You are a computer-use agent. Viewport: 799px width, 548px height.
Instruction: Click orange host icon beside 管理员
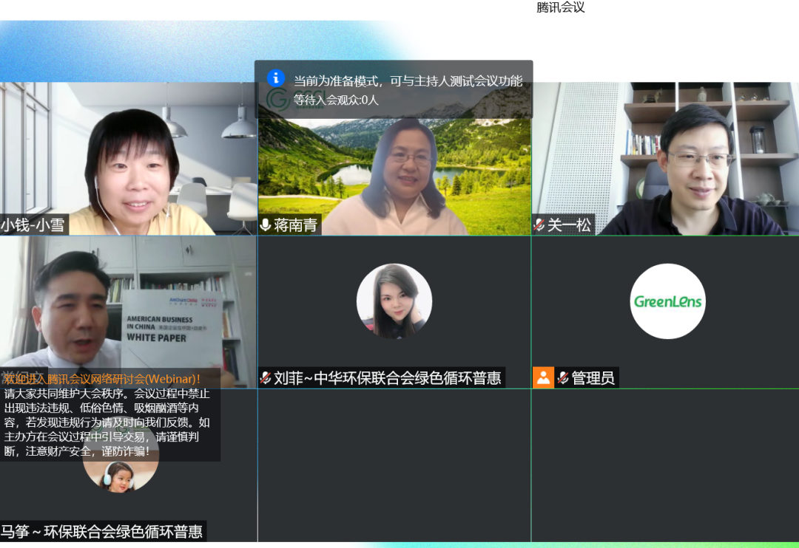point(543,378)
